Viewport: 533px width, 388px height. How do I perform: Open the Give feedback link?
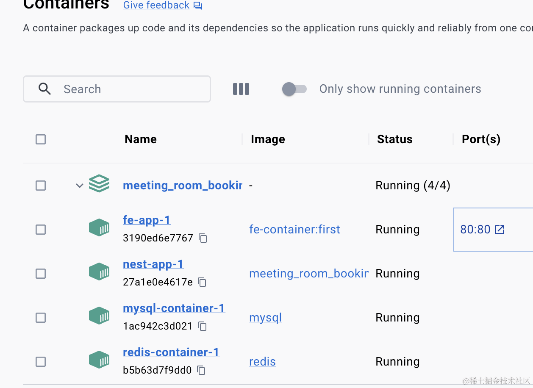point(156,6)
